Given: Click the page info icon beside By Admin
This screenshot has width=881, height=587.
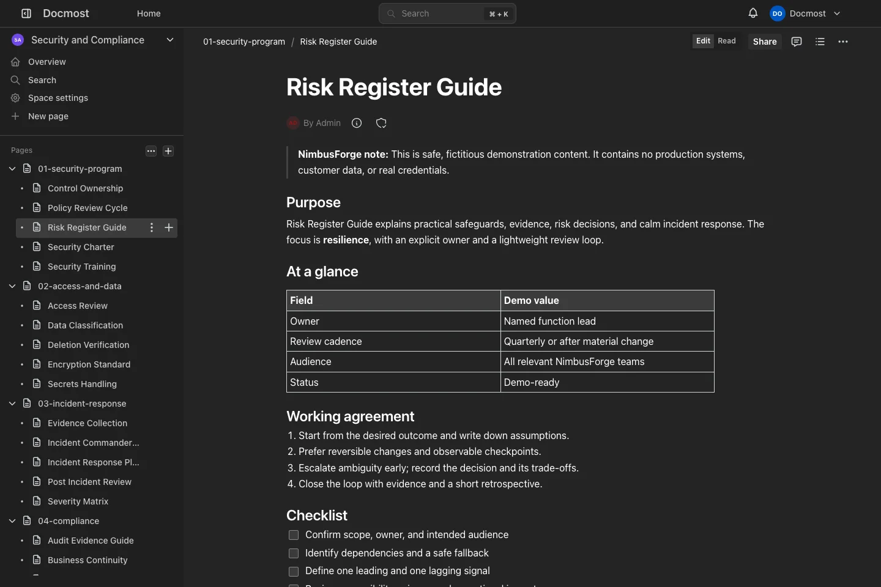Looking at the screenshot, I should (357, 123).
